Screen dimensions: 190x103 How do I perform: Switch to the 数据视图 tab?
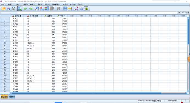pyautogui.click(x=4, y=97)
